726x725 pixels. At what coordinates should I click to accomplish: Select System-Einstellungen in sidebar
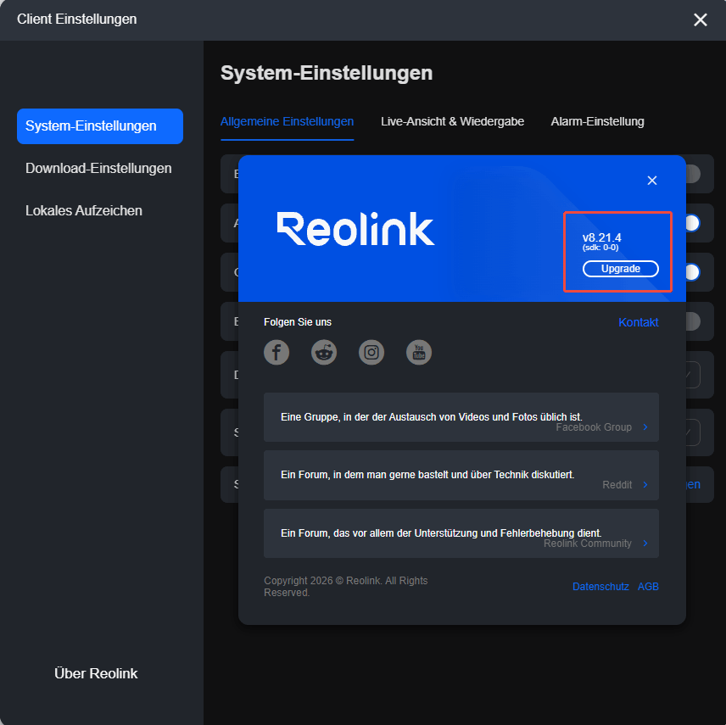[100, 126]
